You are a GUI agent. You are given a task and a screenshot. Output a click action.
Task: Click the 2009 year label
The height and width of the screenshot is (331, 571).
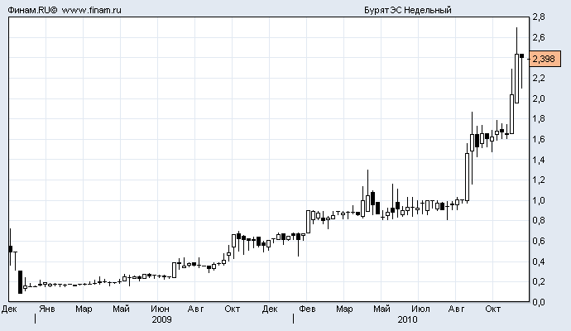[162, 319]
